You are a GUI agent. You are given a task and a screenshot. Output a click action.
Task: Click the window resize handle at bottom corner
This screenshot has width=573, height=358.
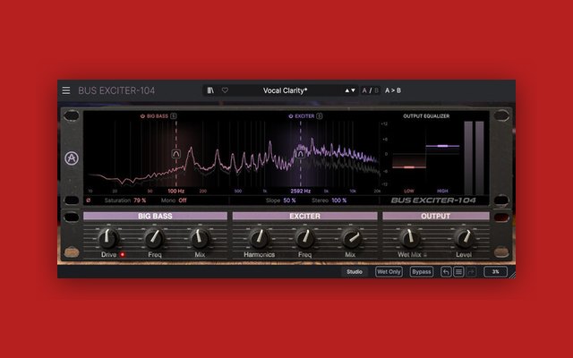(512, 275)
